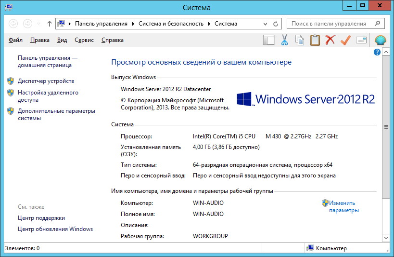Image resolution: width=394 pixels, height=257 pixels.
Task: Open recent locations dropdown arrow
Action: tap(38, 24)
